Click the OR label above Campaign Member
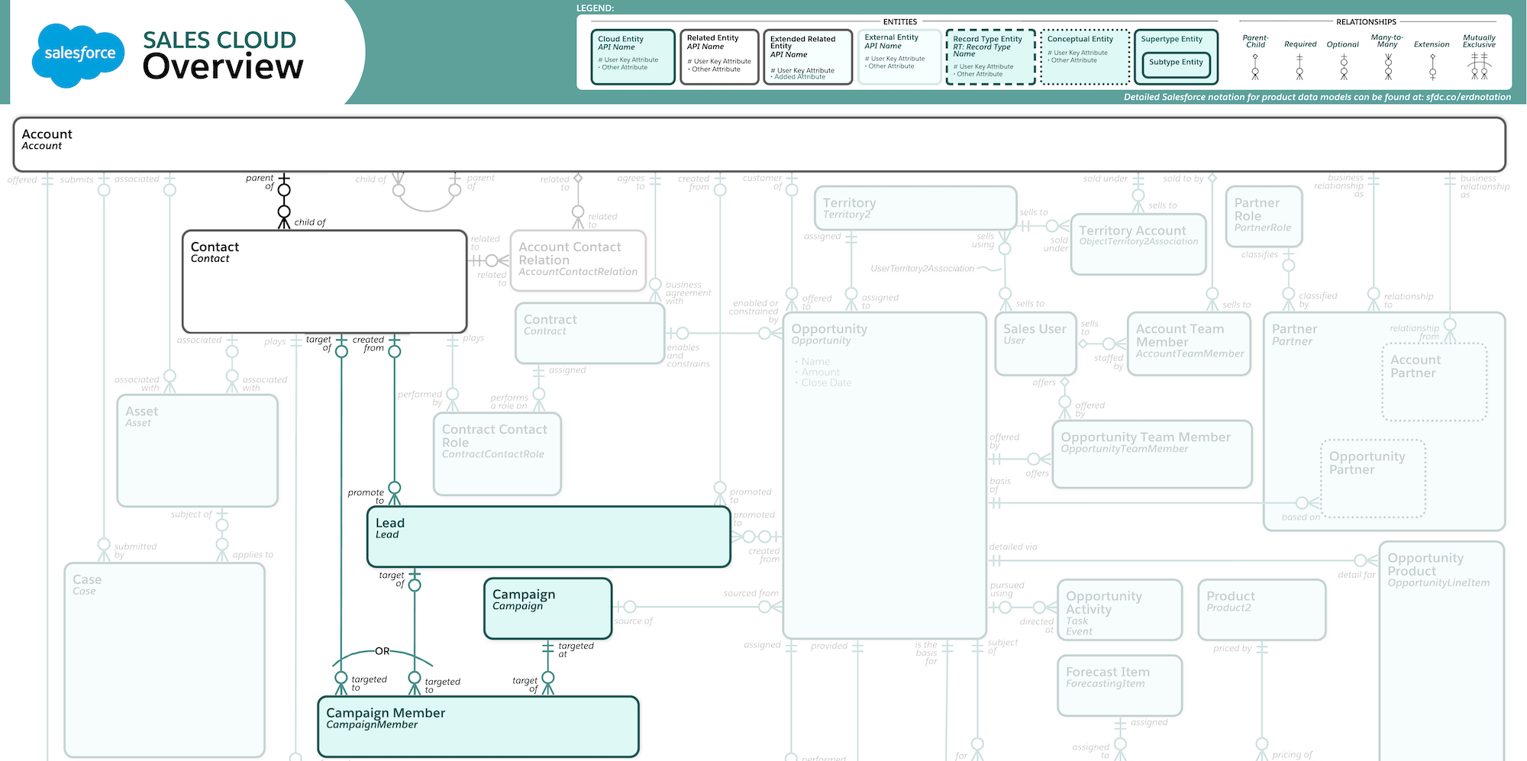The width and height of the screenshot is (1527, 761). click(x=383, y=651)
